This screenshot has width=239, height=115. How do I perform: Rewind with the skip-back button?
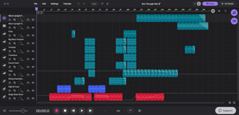pos(73,111)
